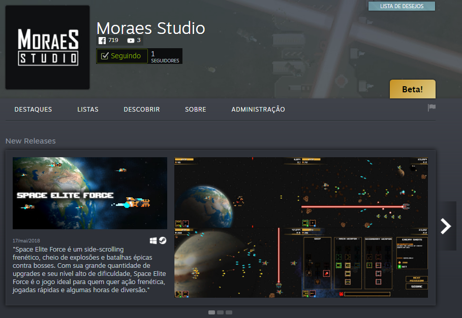462x318 pixels.
Task: Advance carousel with the right arrow
Action: click(x=446, y=226)
